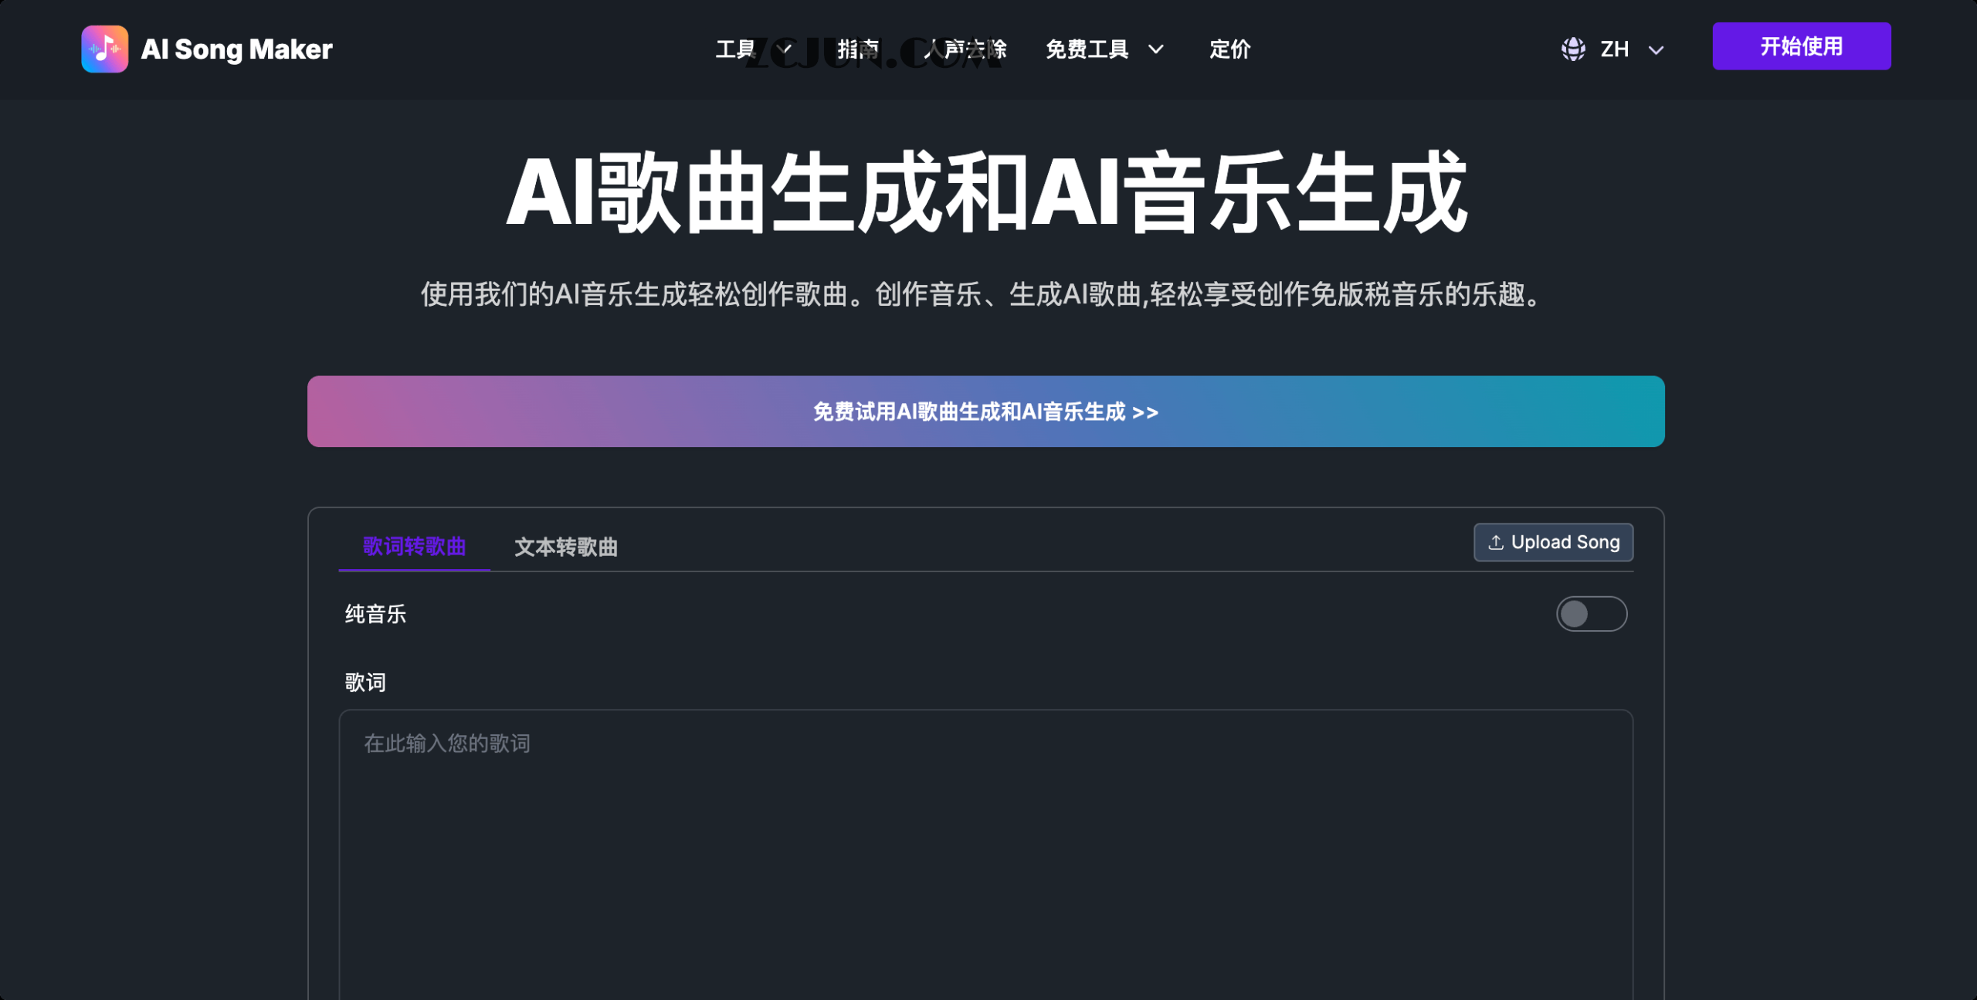Open the 定价 page
The image size is (1977, 1000).
(1229, 49)
